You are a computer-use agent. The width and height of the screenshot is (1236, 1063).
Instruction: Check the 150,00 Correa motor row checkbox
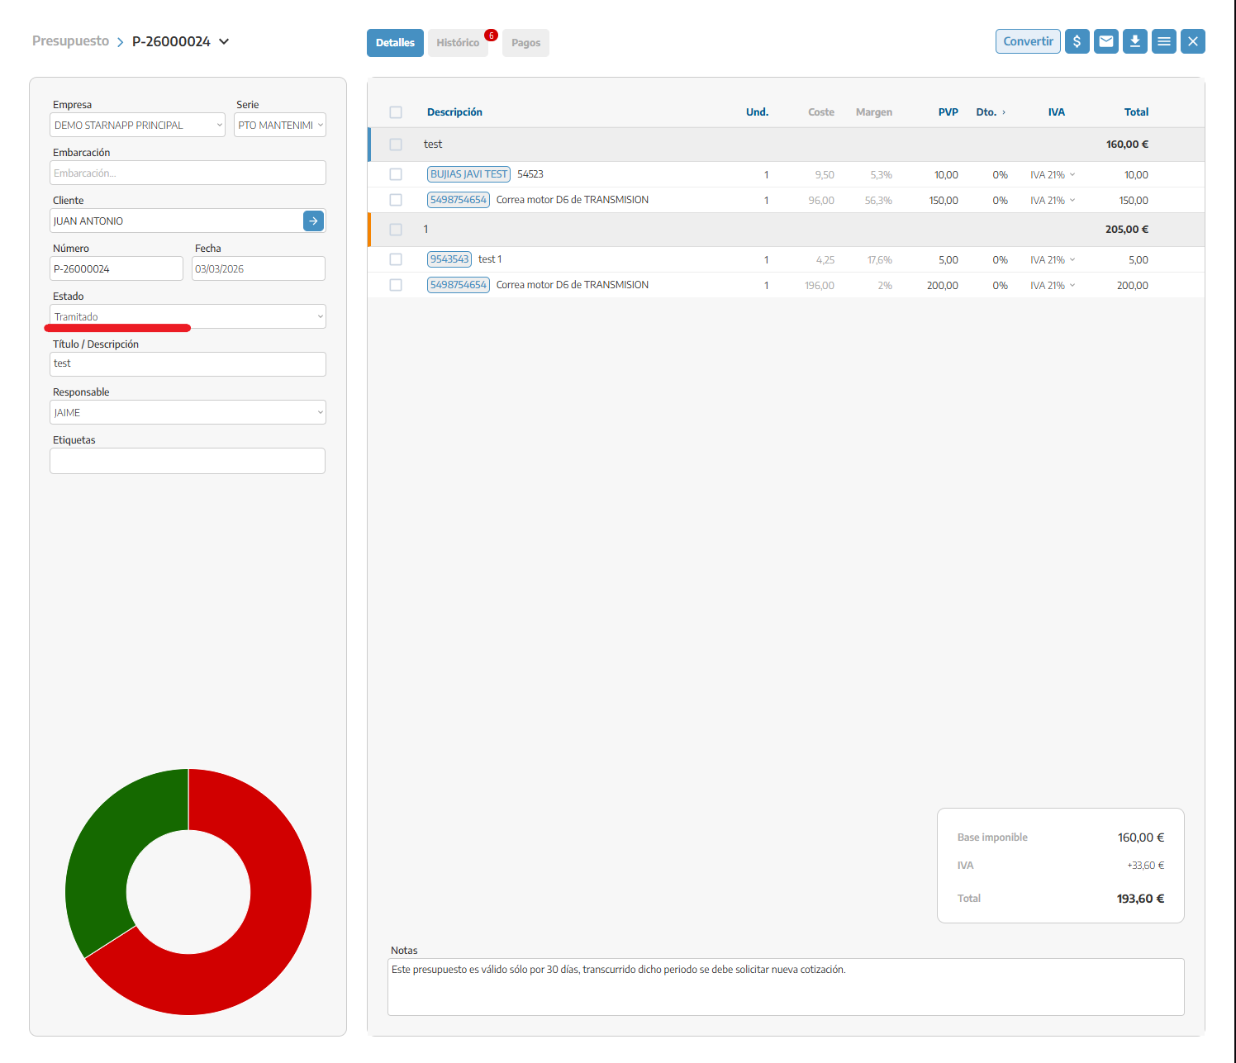396,200
